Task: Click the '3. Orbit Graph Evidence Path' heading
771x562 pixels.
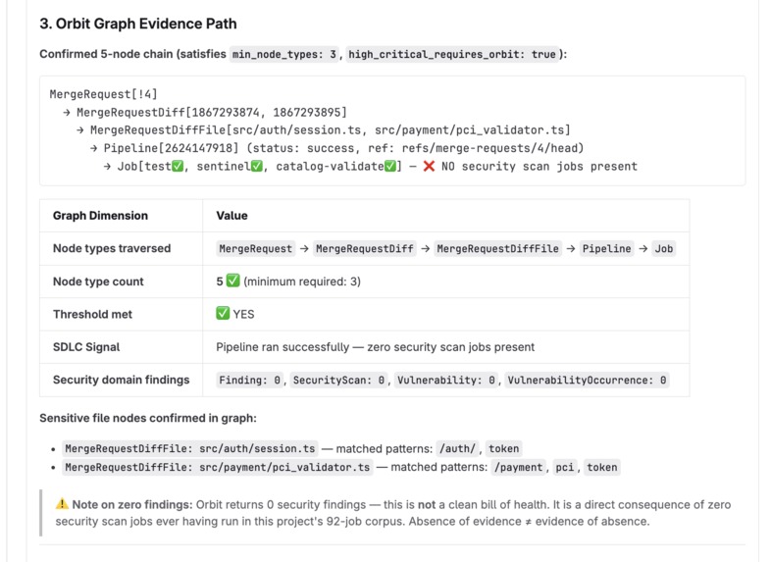Action: point(138,24)
